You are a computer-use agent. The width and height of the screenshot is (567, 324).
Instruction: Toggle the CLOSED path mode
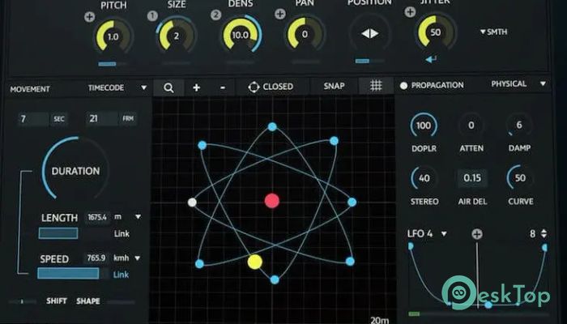pos(271,87)
